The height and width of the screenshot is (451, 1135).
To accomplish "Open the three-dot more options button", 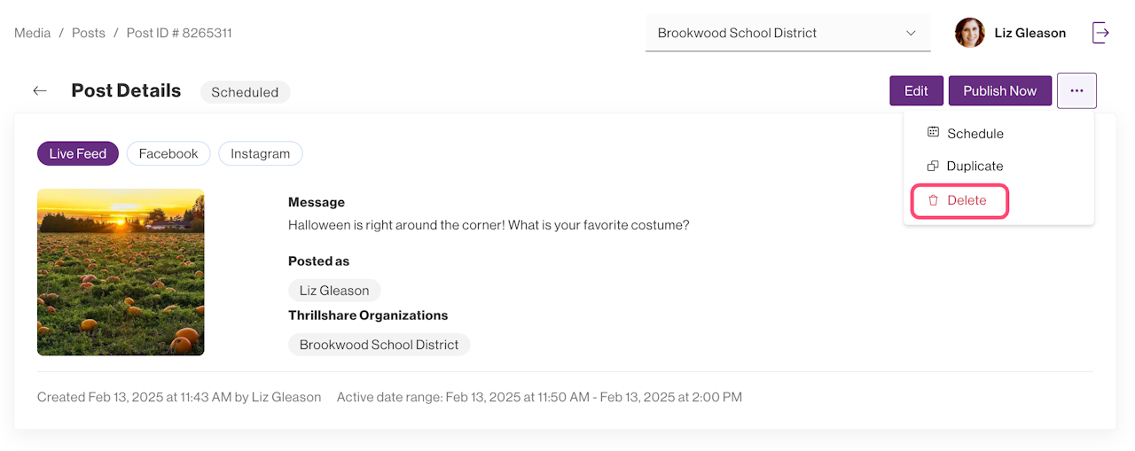I will [1076, 90].
